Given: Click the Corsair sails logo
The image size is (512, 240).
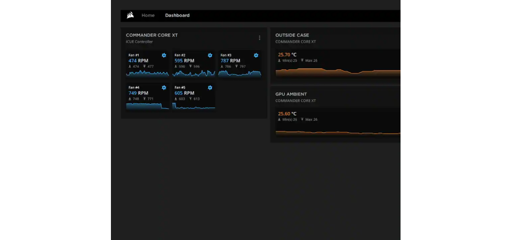Looking at the screenshot, I should [130, 15].
